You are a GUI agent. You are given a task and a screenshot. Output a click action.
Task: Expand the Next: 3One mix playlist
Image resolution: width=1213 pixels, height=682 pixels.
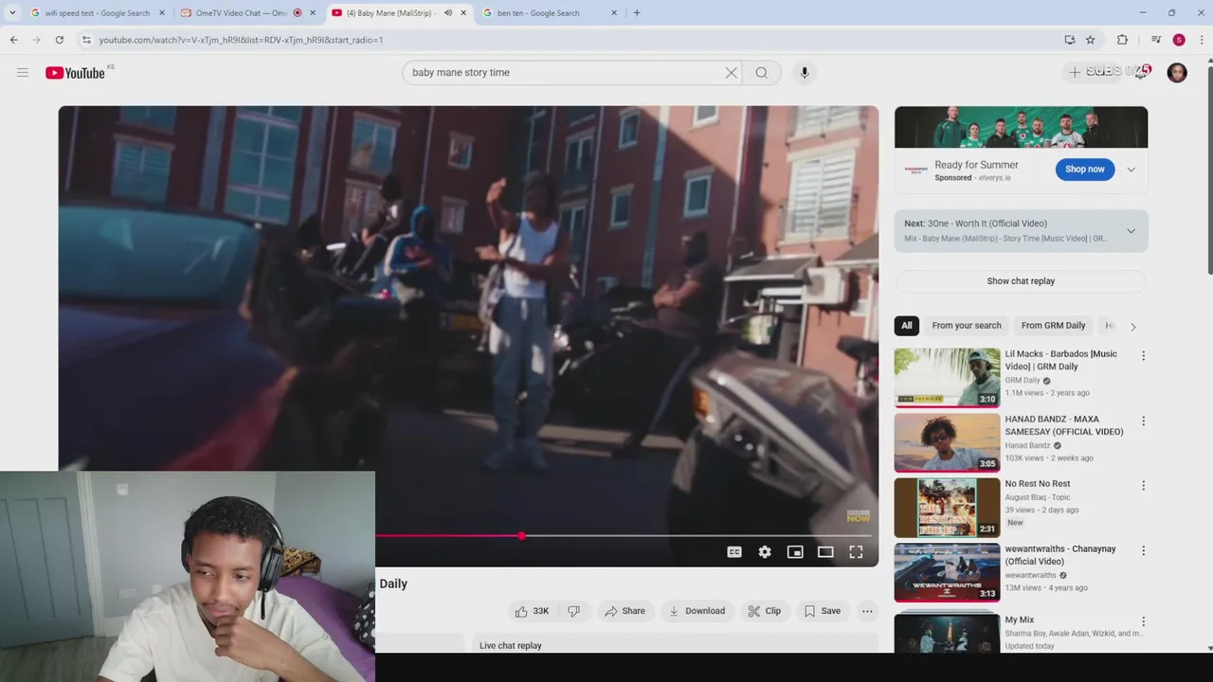[x=1131, y=231]
